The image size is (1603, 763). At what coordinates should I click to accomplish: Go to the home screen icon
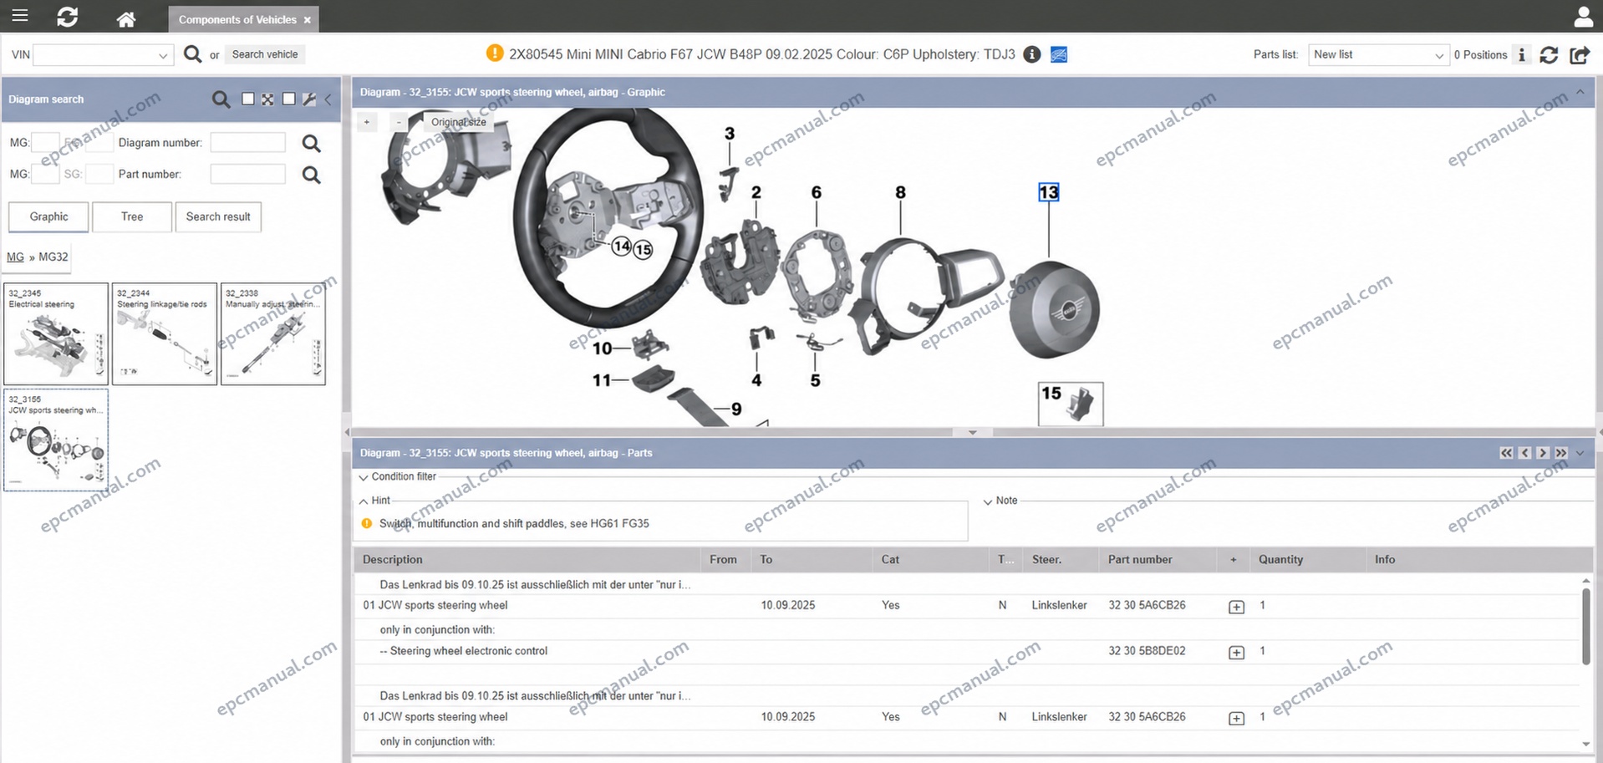point(126,18)
